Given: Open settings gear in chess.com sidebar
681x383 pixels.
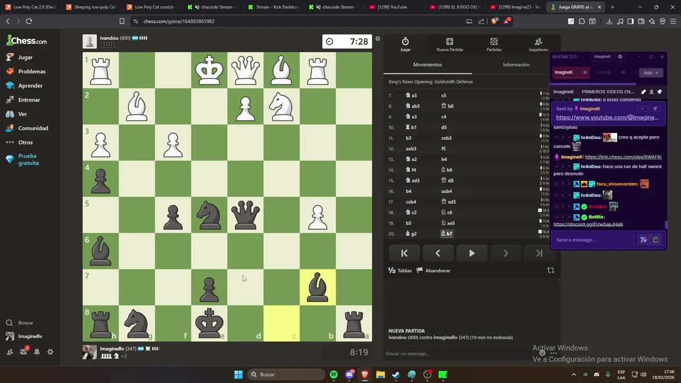Looking at the screenshot, I should [50, 352].
